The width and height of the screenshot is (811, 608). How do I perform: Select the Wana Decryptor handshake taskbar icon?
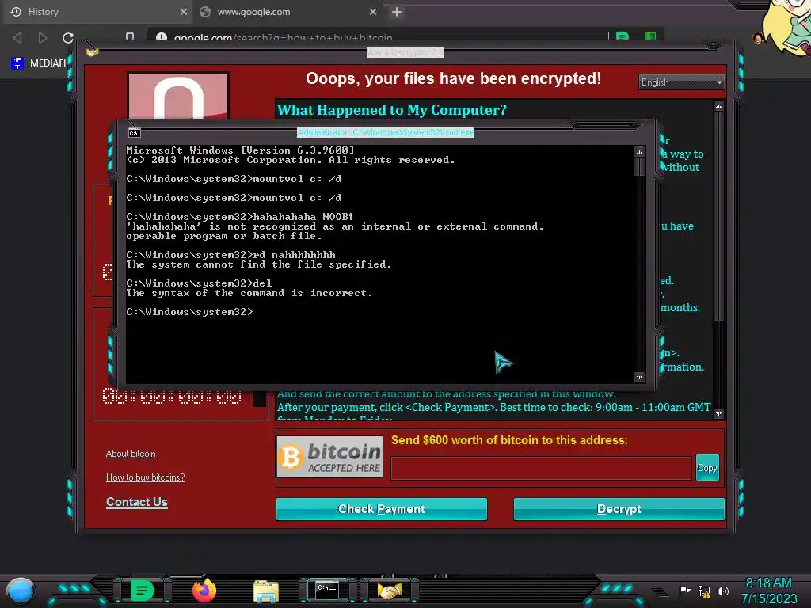point(390,590)
